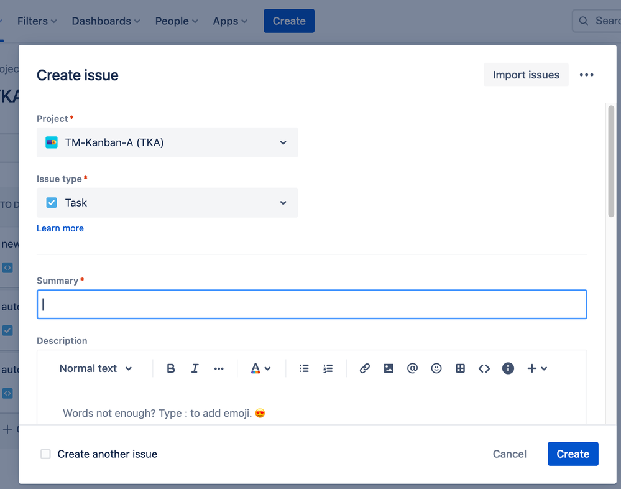Insert a link in description
Image resolution: width=621 pixels, height=489 pixels.
click(364, 368)
